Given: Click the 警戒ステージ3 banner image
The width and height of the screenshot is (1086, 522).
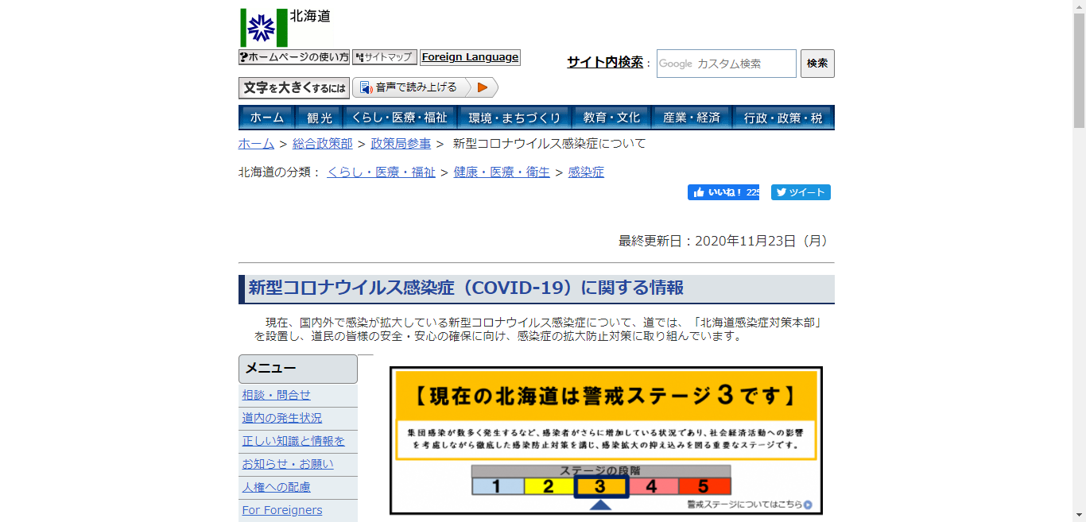Looking at the screenshot, I should [x=606, y=440].
